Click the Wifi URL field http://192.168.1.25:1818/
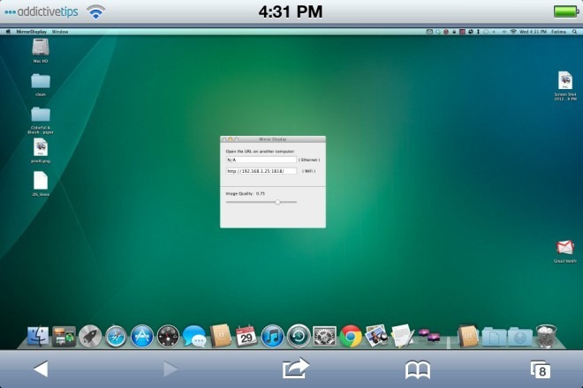This screenshot has width=583, height=388. point(261,171)
